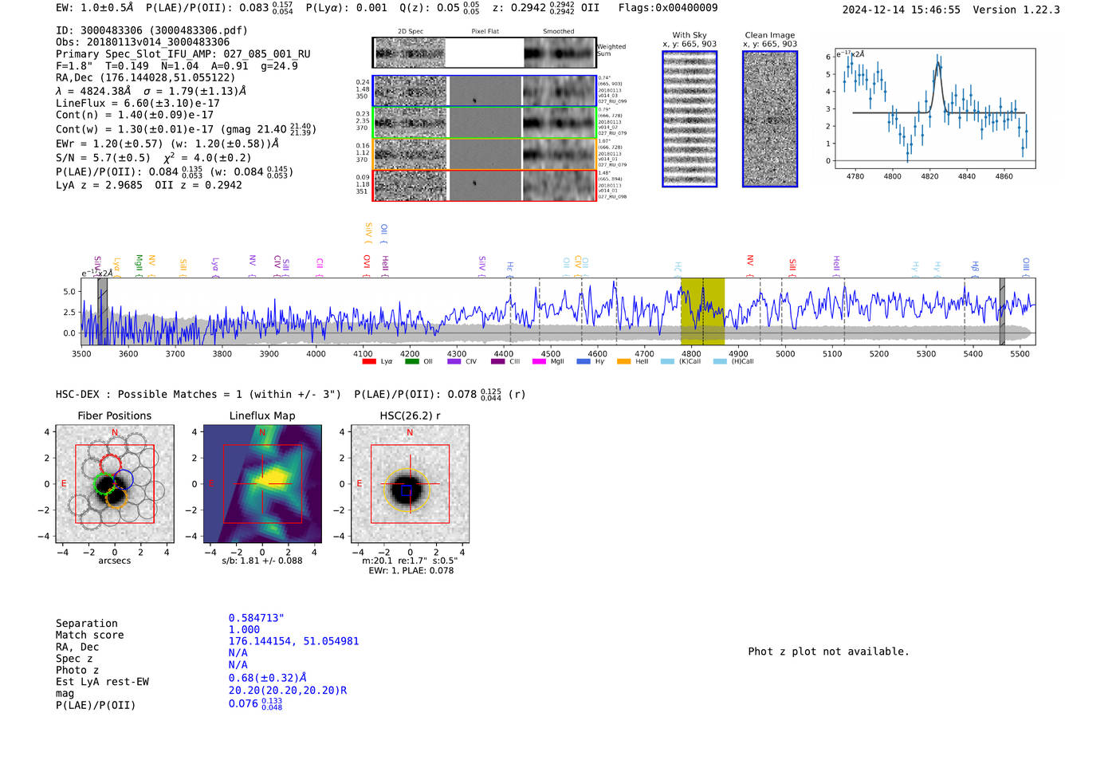Click the blue fiber circle in Fiber Positions
The width and height of the screenshot is (1116, 760).
[x=124, y=479]
